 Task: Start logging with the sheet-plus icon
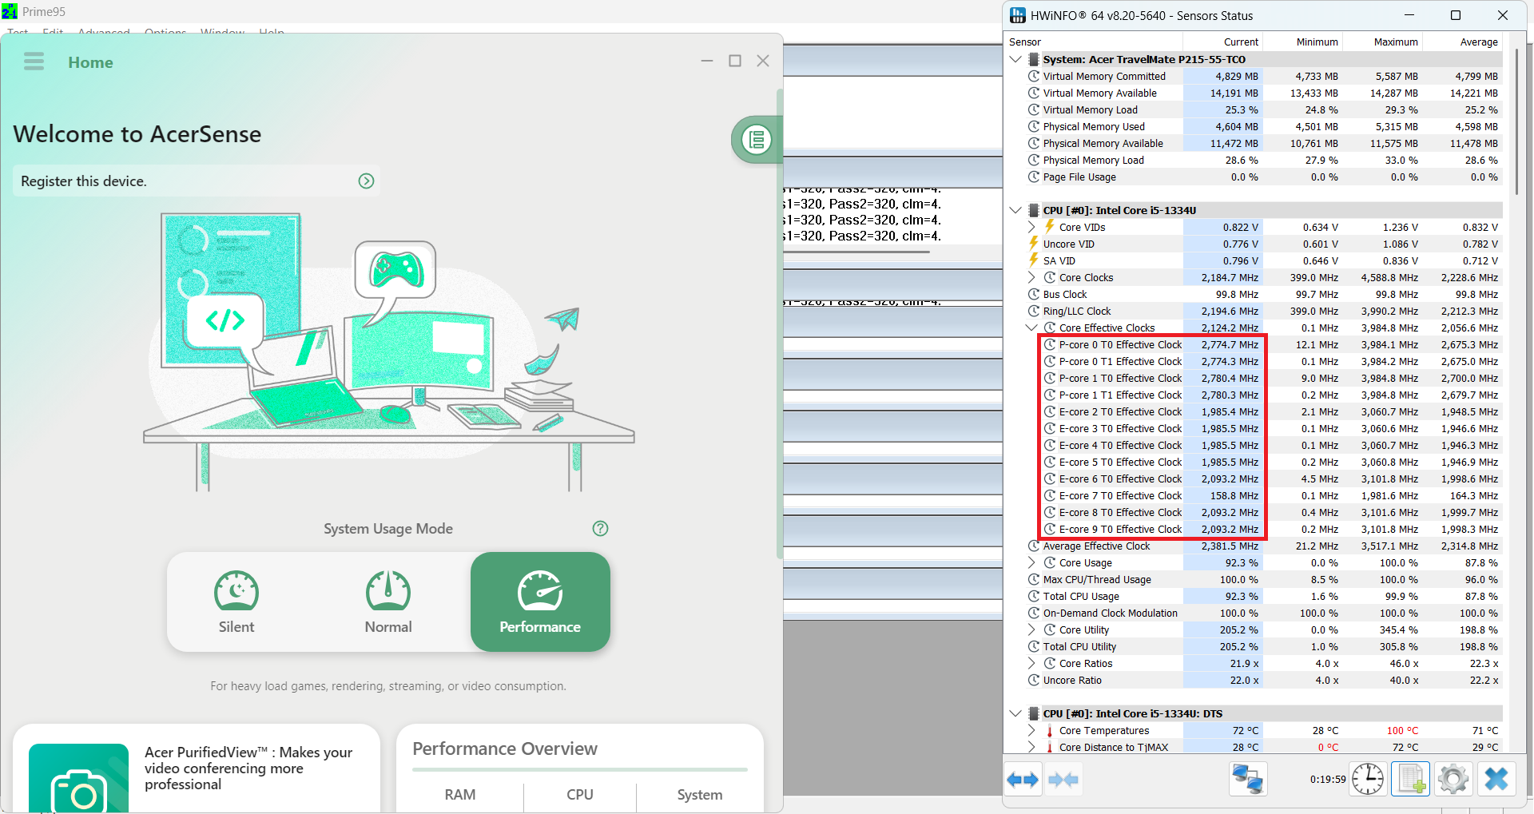1410,779
